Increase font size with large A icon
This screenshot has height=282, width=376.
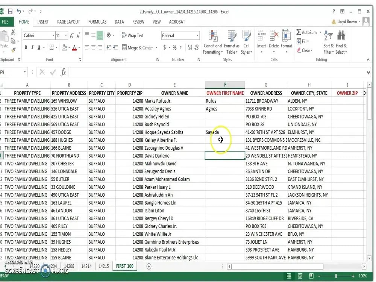pyautogui.click(x=71, y=35)
